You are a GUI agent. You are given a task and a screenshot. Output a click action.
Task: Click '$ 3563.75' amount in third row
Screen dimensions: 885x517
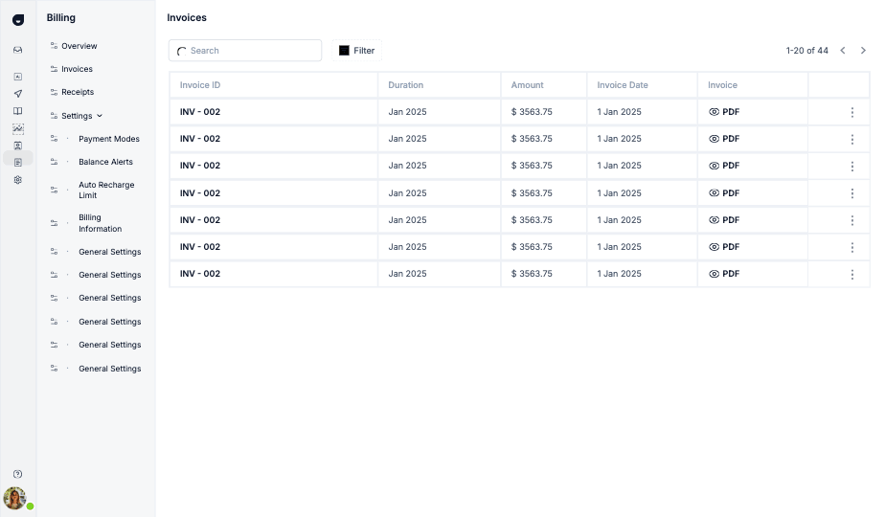(532, 166)
